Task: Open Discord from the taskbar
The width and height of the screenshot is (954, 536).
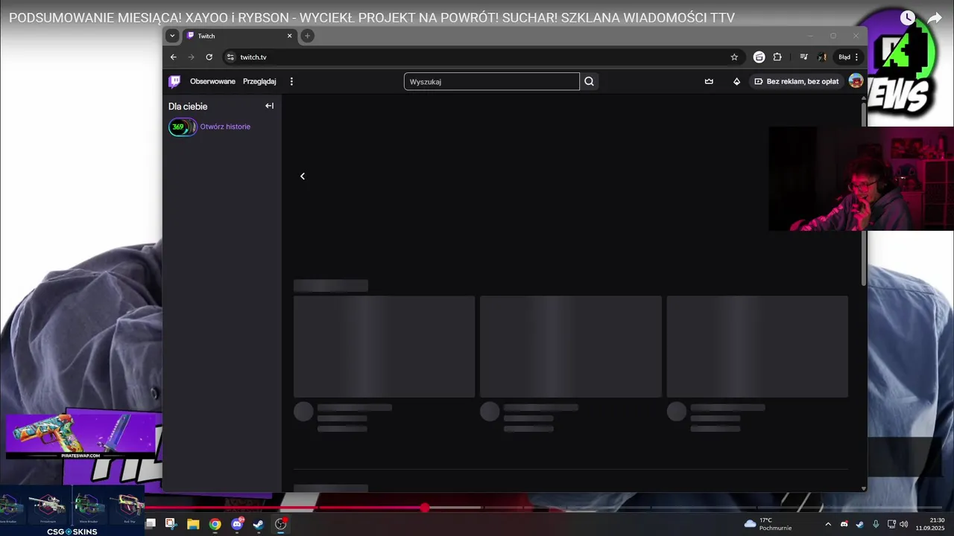Action: click(237, 524)
